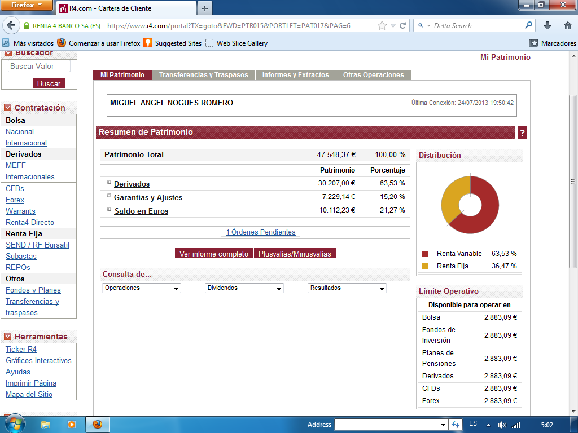
Task: Click the Renta Variable red legend swatch
Action: click(425, 254)
